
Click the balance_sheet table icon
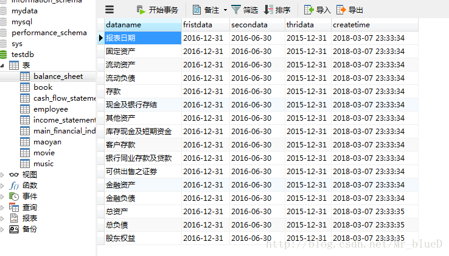click(25, 76)
